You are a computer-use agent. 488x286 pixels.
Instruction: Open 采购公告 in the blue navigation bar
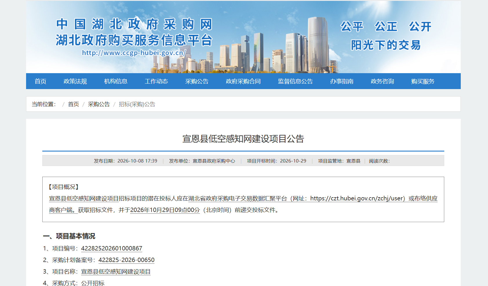(197, 81)
